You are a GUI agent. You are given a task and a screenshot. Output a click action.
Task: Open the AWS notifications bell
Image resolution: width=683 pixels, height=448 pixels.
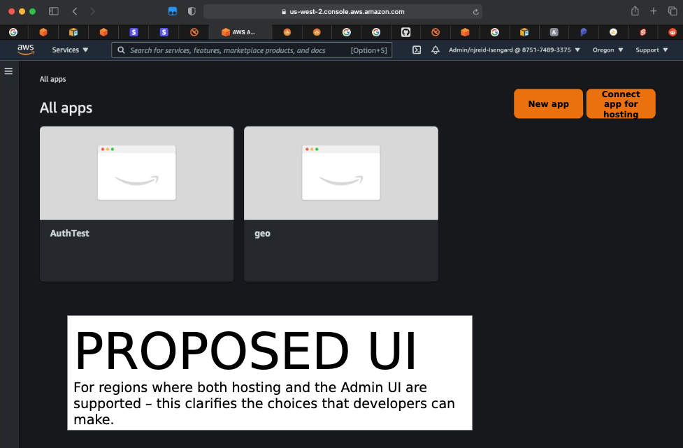pos(435,50)
